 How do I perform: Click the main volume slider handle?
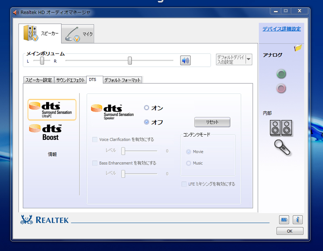click(x=130, y=61)
